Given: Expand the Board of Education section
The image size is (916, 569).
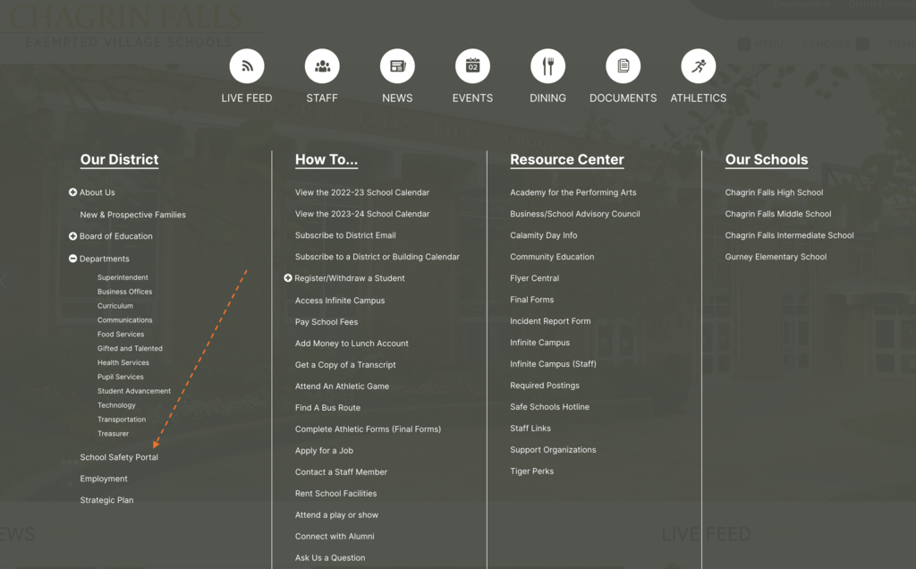Looking at the screenshot, I should click(x=72, y=236).
